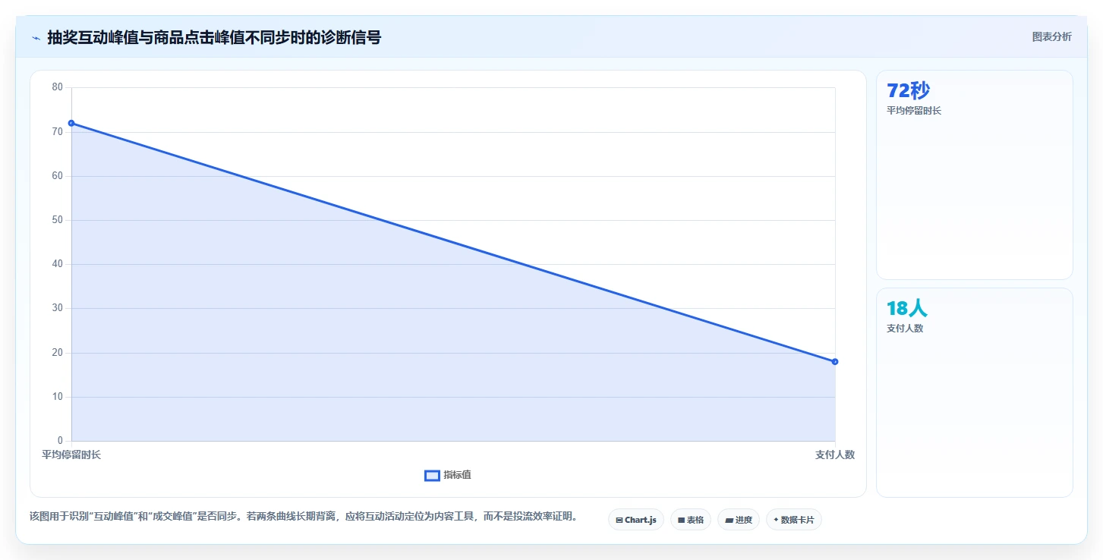Select the Chart.js tag chip
Screen dimensions: 1103x560
[636, 520]
